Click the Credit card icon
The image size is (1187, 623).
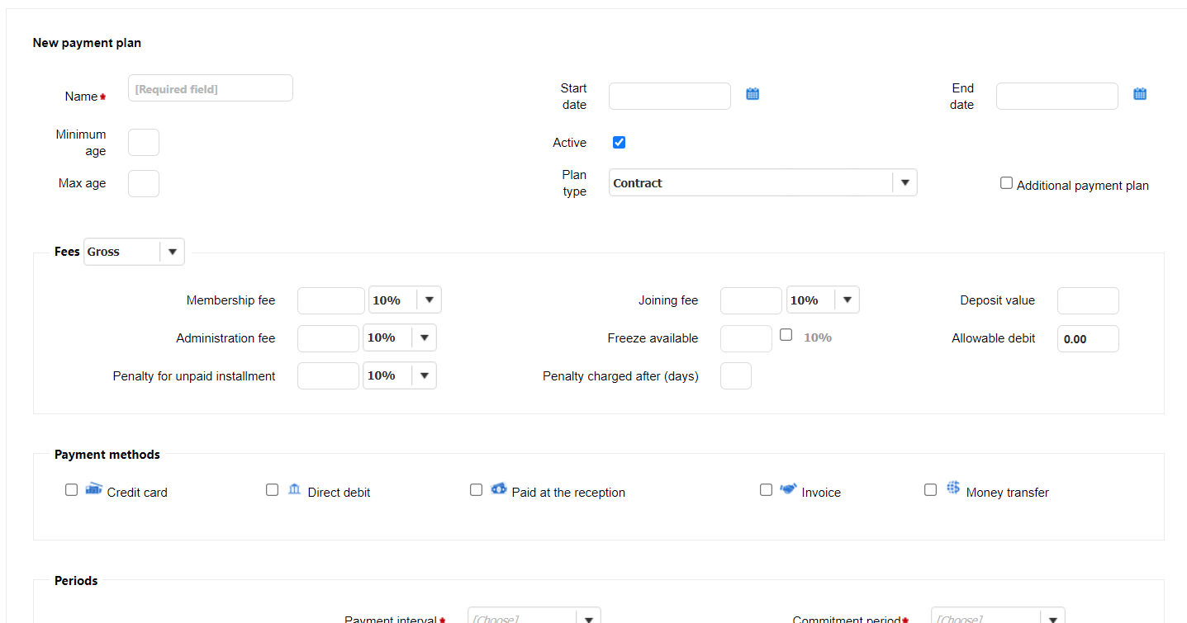pyautogui.click(x=93, y=489)
